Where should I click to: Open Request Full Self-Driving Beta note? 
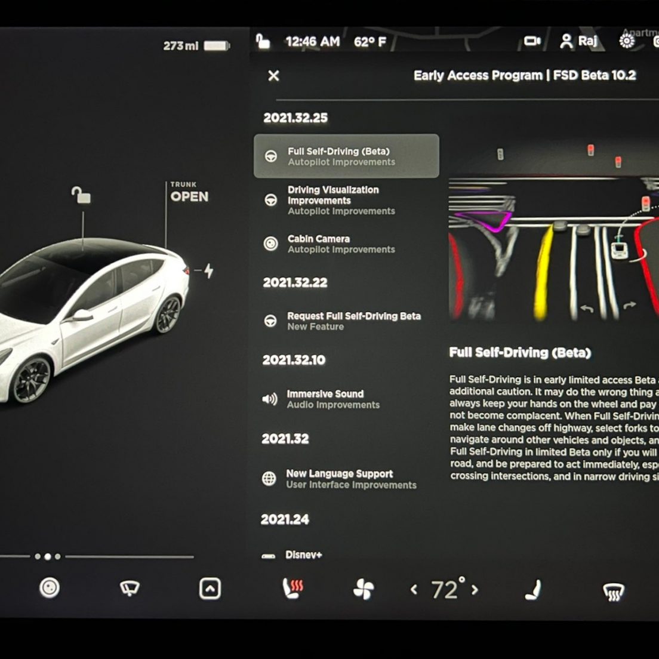(x=346, y=321)
